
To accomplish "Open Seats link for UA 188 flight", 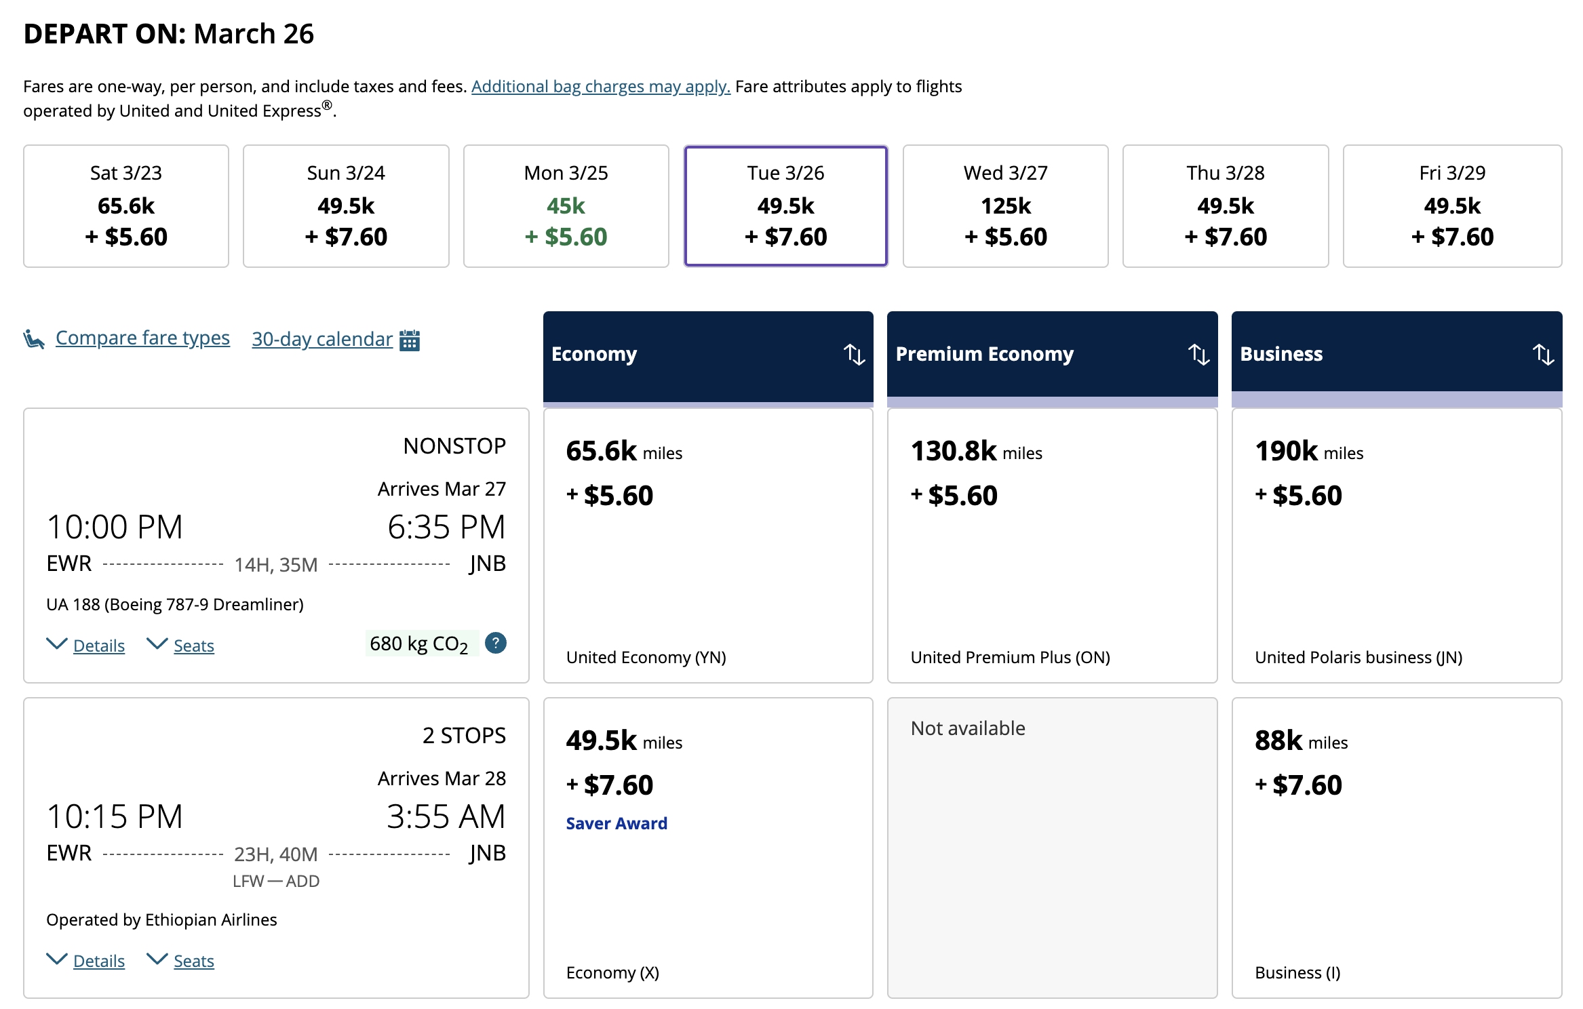I will [x=194, y=646].
